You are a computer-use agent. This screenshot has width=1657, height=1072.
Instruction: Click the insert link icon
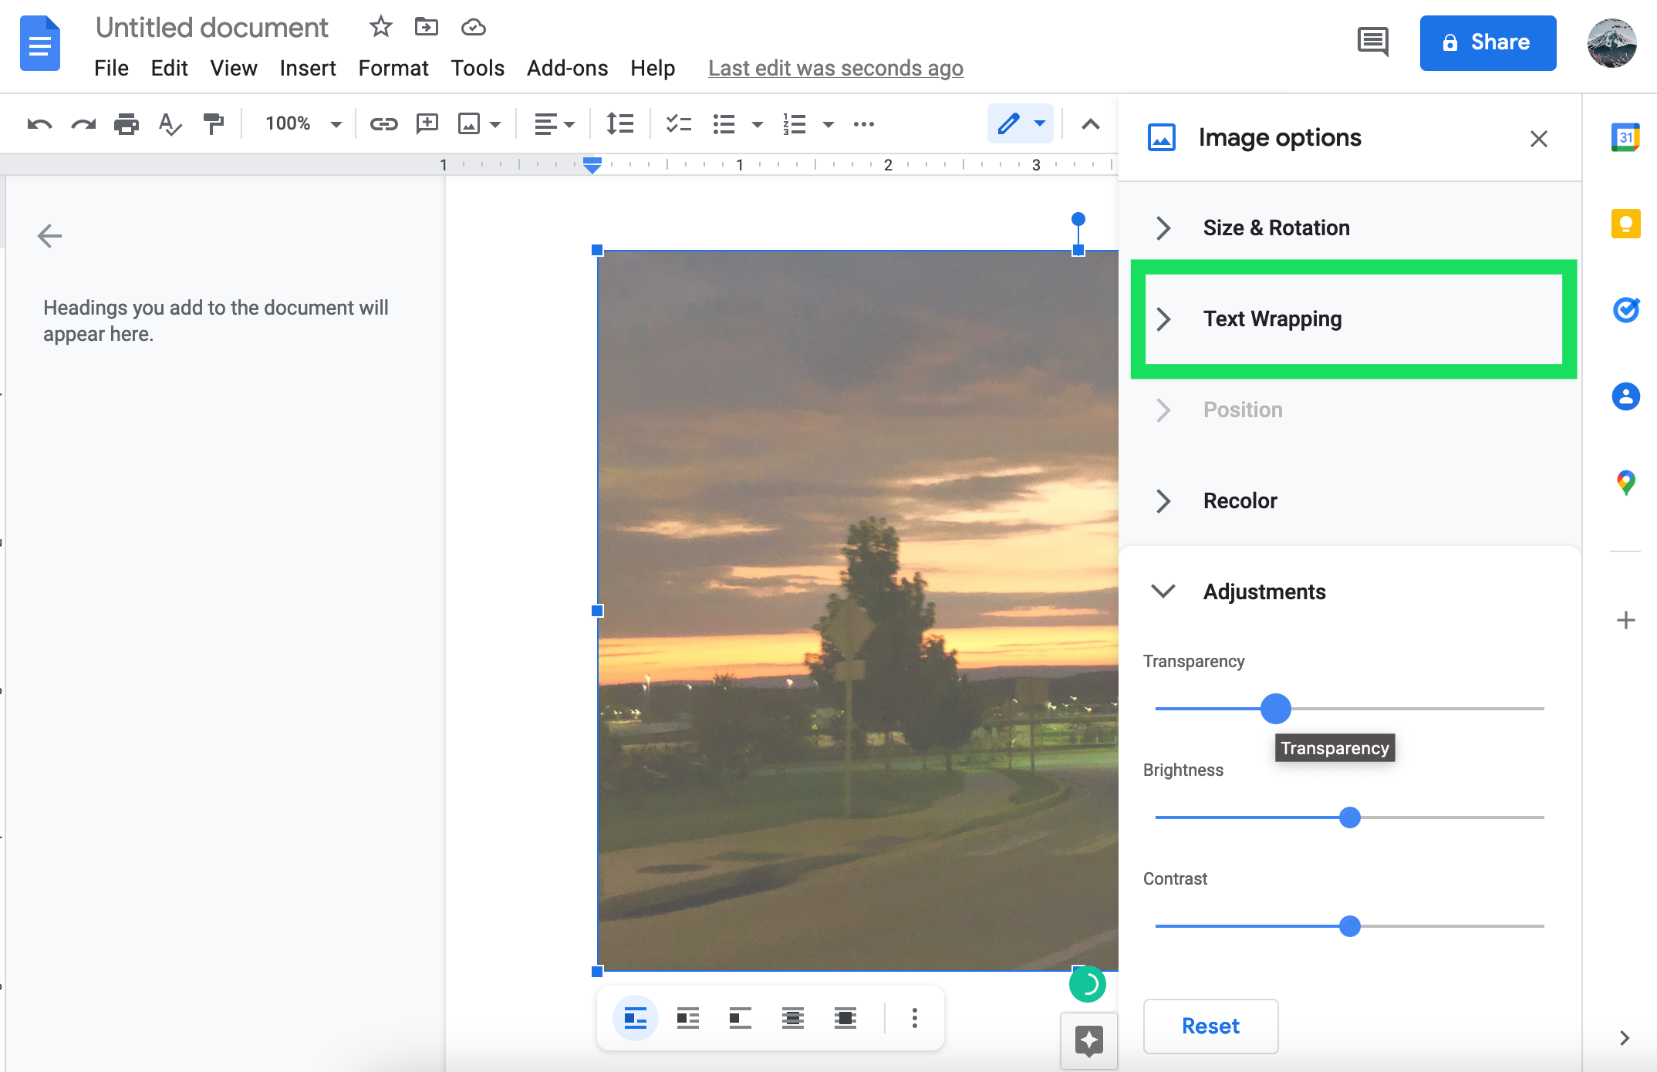pos(383,123)
